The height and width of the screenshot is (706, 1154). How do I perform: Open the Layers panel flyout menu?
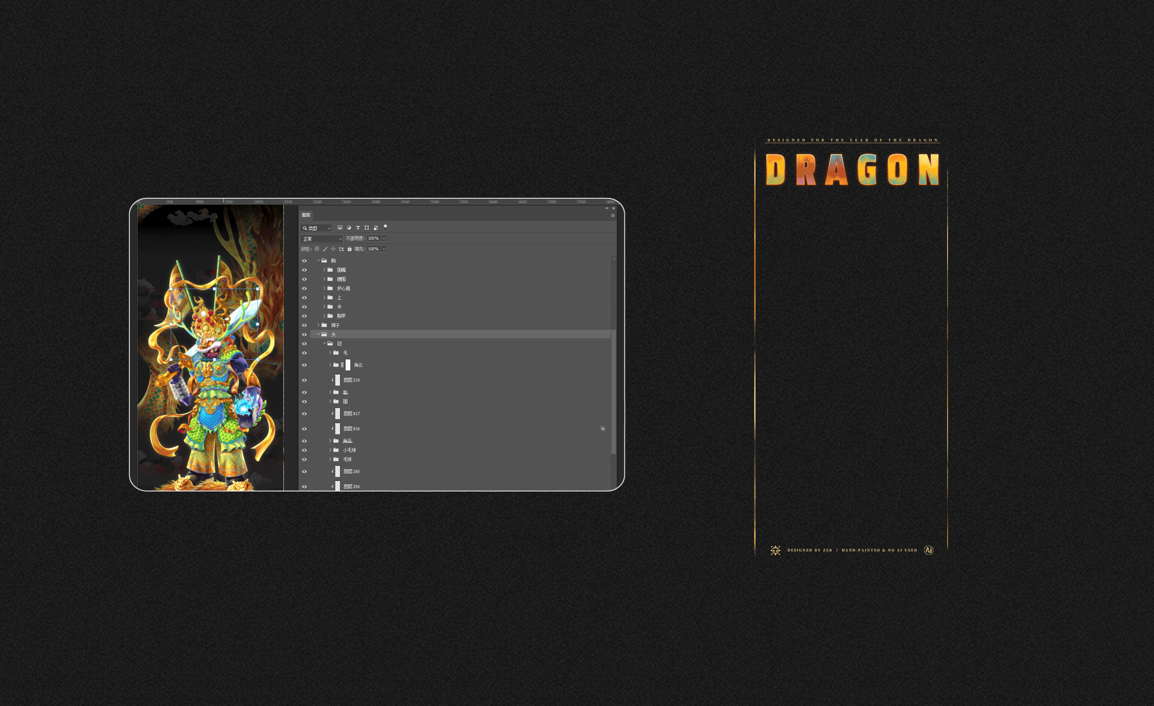613,215
